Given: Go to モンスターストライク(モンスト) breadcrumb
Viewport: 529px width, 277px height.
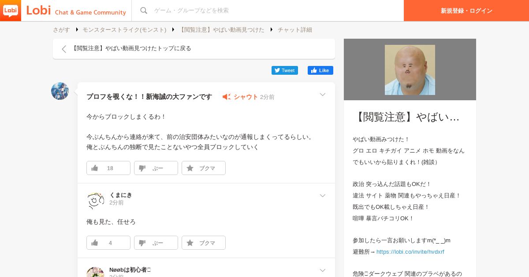Looking at the screenshot, I should point(124,30).
